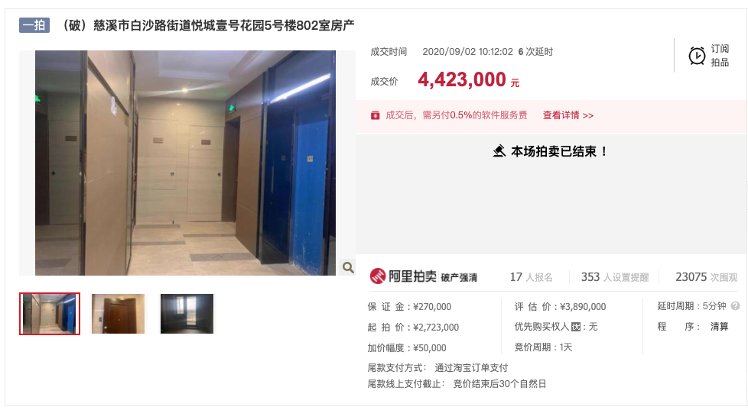Click the 17 人报名 registrants count
Viewport: 748px width, 410px height.
pyautogui.click(x=531, y=277)
